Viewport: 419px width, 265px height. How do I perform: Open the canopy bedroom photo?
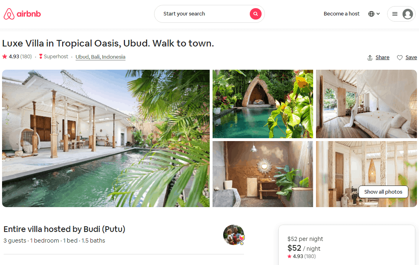[366, 104]
